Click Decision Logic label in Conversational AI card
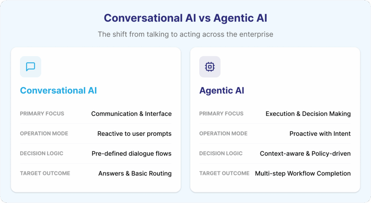371x203 pixels. coord(42,153)
